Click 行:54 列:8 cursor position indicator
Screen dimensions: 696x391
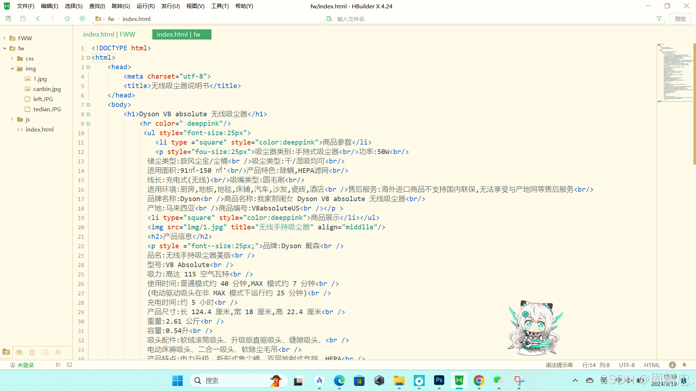pos(596,365)
